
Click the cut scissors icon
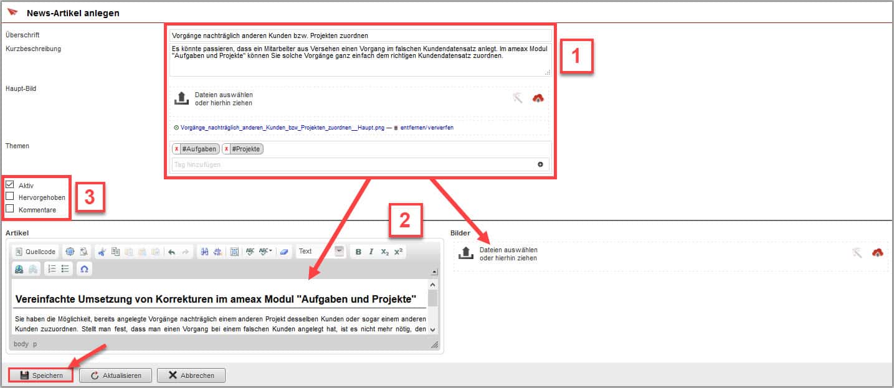click(x=102, y=252)
